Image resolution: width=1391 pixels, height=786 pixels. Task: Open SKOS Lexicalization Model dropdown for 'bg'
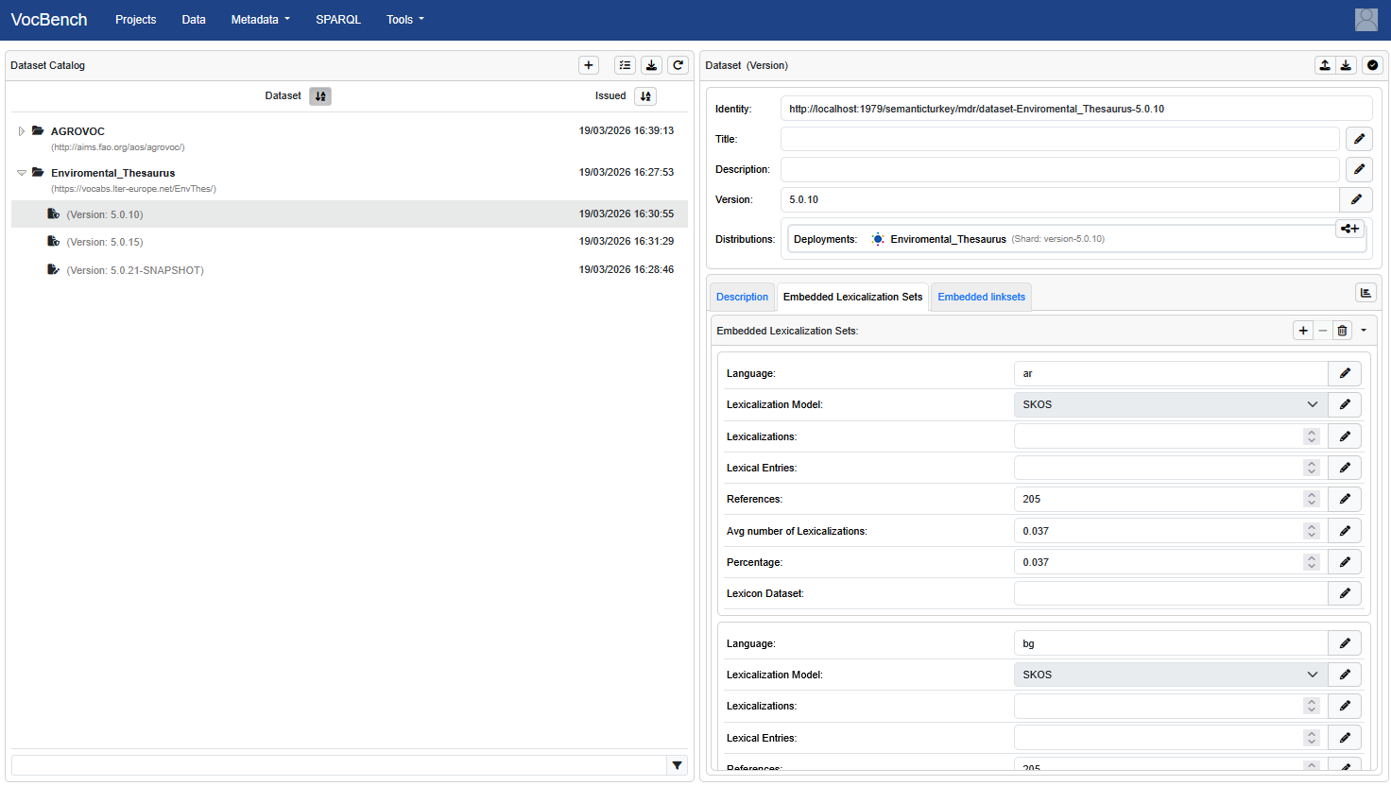click(1171, 675)
